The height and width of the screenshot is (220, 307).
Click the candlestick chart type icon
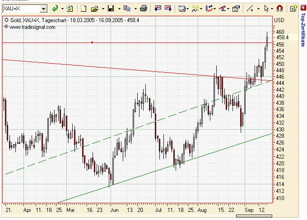pos(209,9)
